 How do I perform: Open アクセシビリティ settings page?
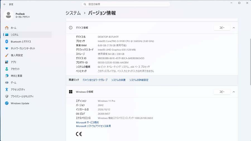(x=27, y=89)
